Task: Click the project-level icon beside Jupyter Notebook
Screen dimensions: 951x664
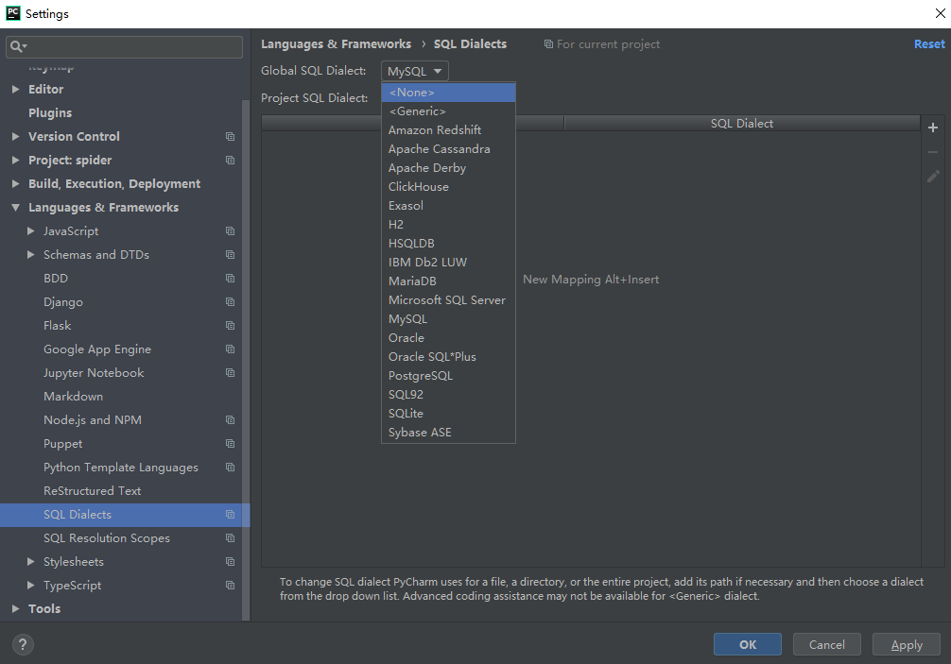Action: pos(230,372)
